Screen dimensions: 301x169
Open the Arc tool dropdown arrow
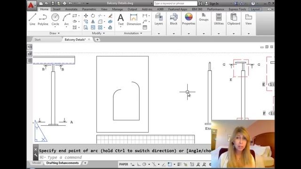tap(66, 27)
